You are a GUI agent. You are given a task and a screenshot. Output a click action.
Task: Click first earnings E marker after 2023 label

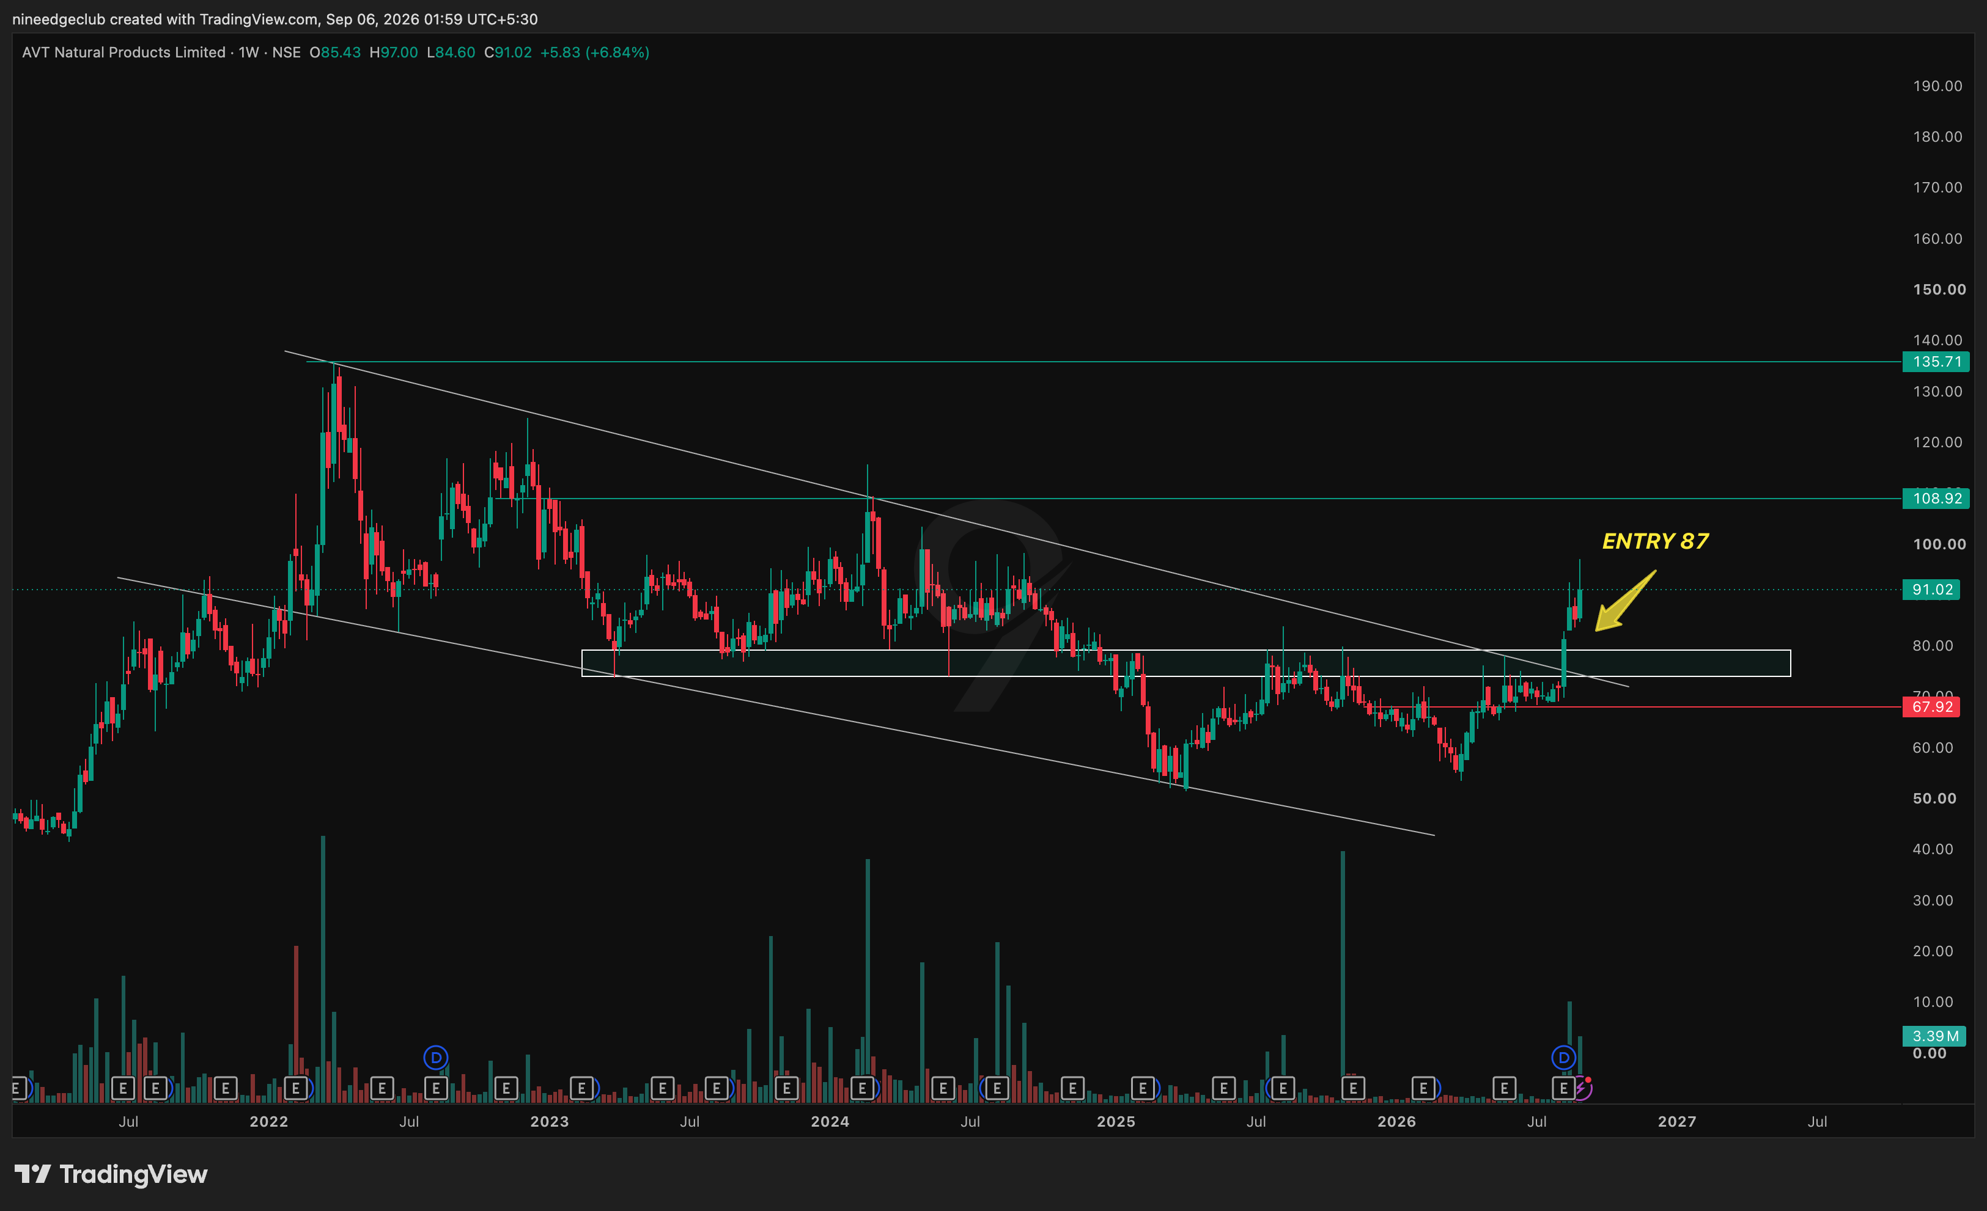point(582,1089)
